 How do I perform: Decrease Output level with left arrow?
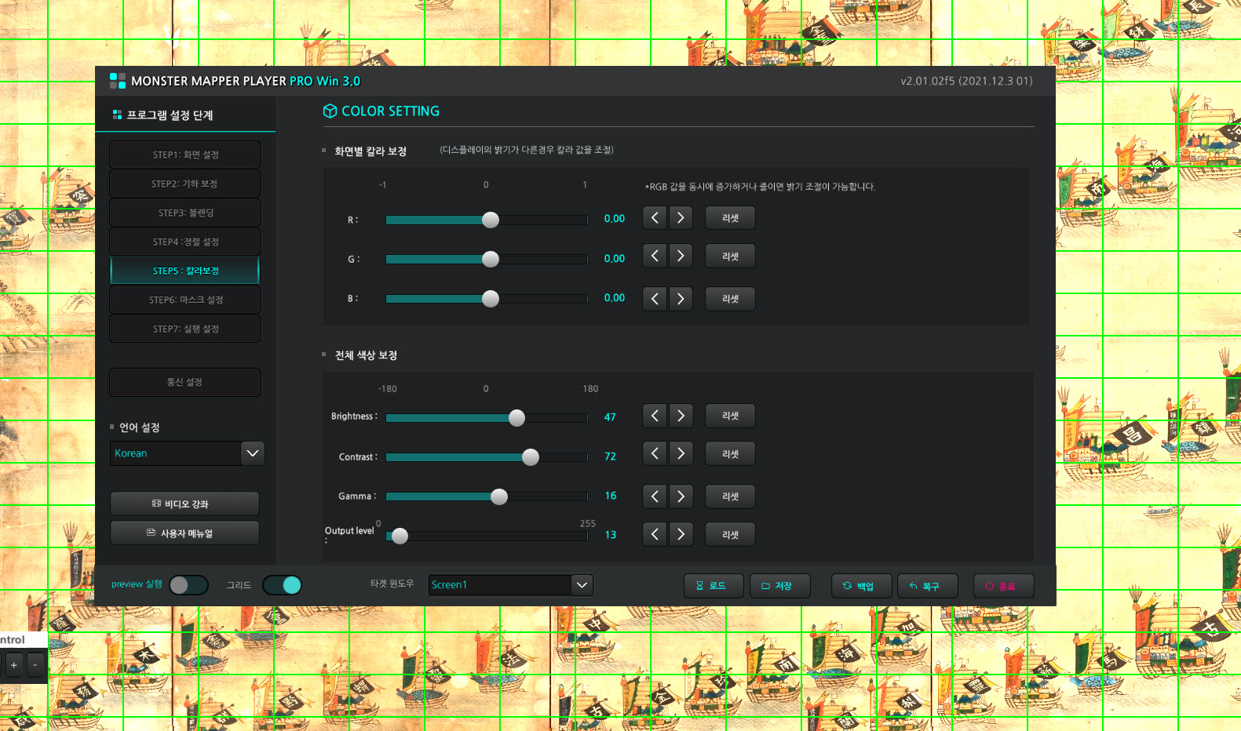(655, 534)
